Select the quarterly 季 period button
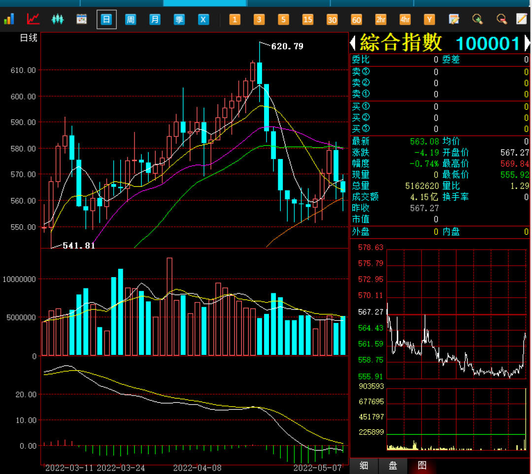 click(x=179, y=19)
